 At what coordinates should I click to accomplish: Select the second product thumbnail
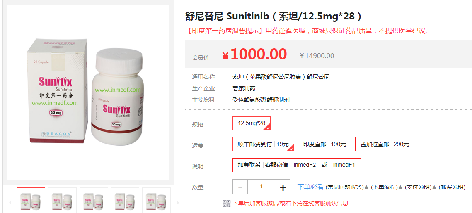[x=62, y=200]
